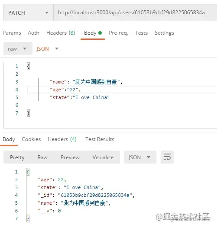
Task: Click line number 6 in request editor gutter
Action: [17, 105]
